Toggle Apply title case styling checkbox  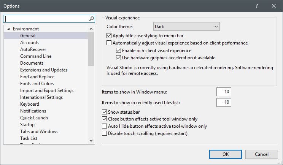(x=109, y=35)
